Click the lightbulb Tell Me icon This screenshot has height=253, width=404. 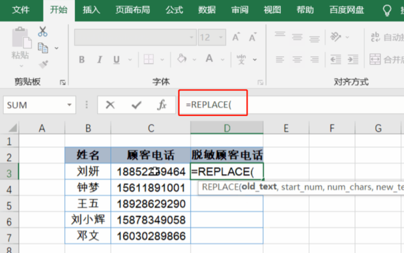click(387, 10)
